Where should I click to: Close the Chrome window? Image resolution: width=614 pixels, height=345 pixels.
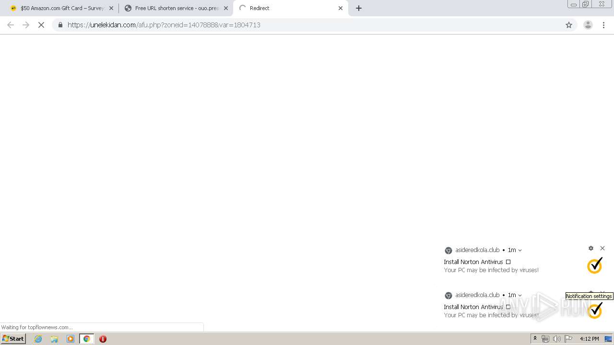pyautogui.click(x=602, y=4)
